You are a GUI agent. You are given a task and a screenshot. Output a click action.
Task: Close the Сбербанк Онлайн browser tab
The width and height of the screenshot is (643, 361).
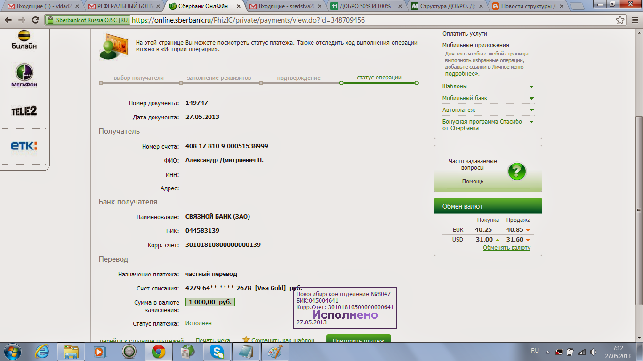pyautogui.click(x=239, y=7)
